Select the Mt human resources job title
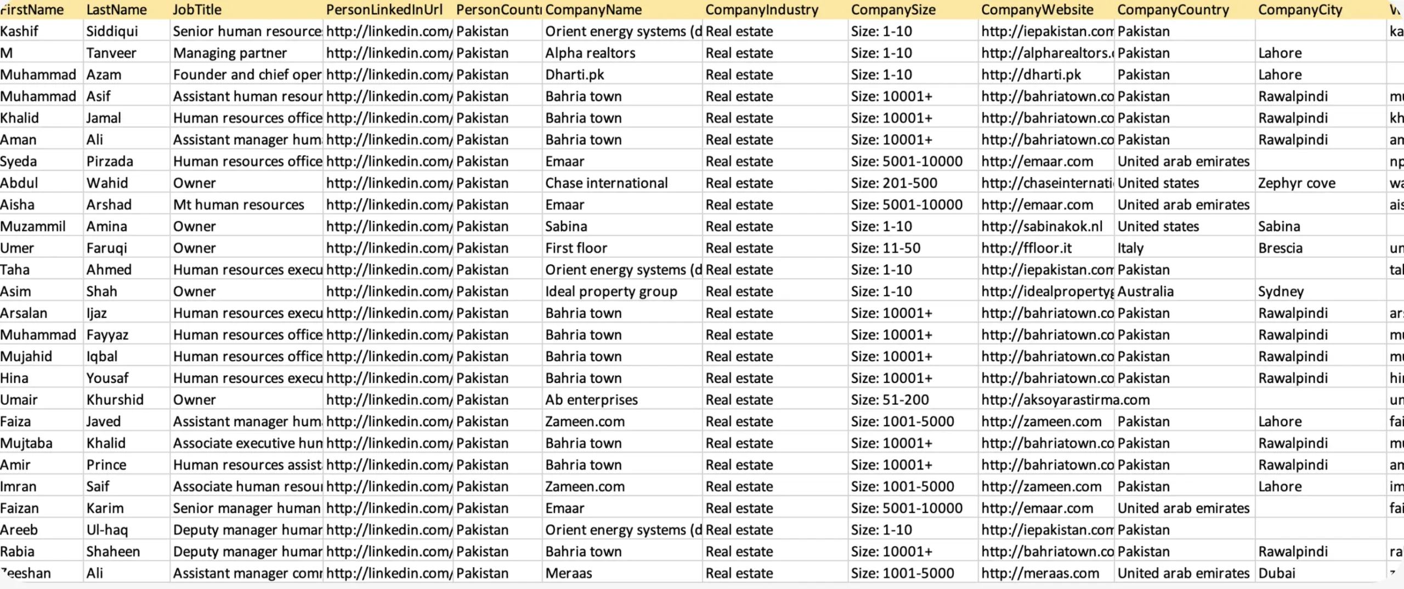Viewport: 1404px width, 589px height. point(246,204)
